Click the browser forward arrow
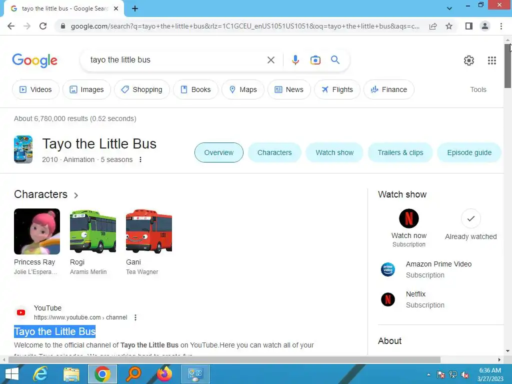Image resolution: width=512 pixels, height=384 pixels. [27, 26]
